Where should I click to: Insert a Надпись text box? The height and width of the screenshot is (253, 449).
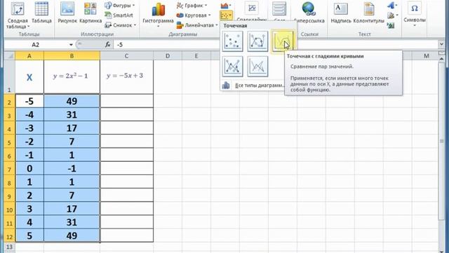341,13
